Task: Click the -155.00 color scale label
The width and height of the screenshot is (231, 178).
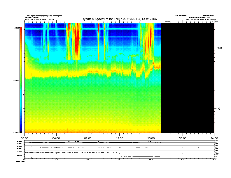Action: pyautogui.click(x=16, y=132)
